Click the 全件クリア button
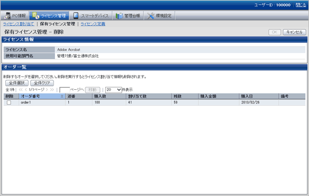The width and height of the screenshot is (309, 196). tap(42, 83)
